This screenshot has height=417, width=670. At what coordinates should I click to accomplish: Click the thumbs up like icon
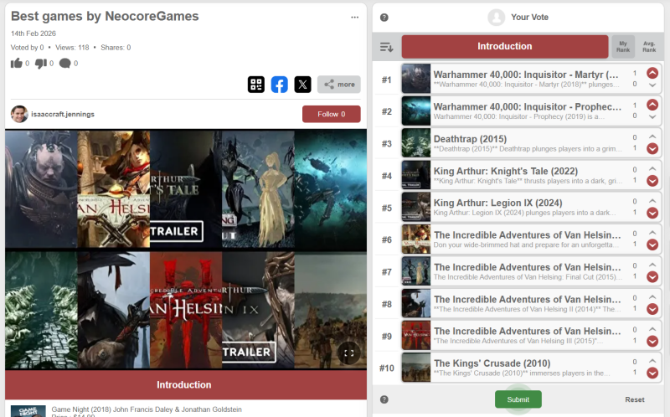(x=17, y=64)
